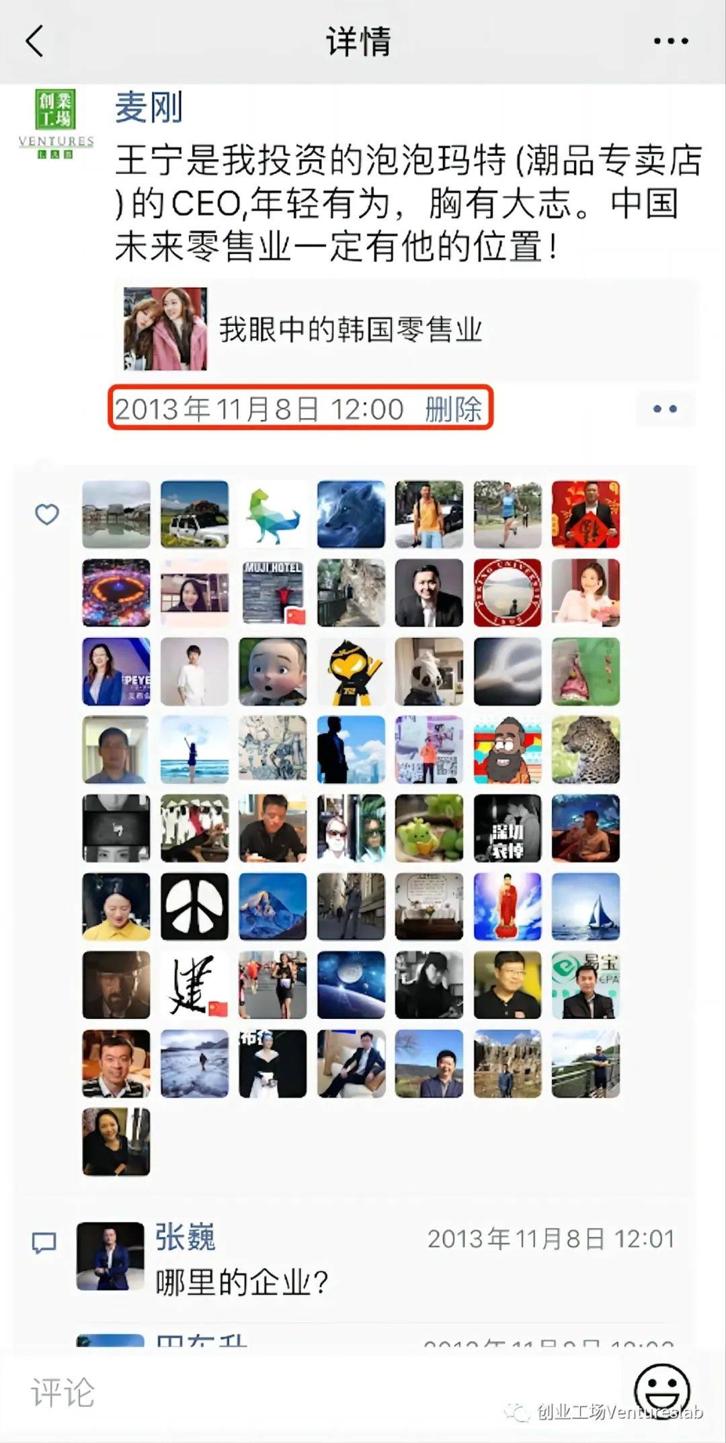
Task: Tap the back arrow icon
Action: click(35, 41)
